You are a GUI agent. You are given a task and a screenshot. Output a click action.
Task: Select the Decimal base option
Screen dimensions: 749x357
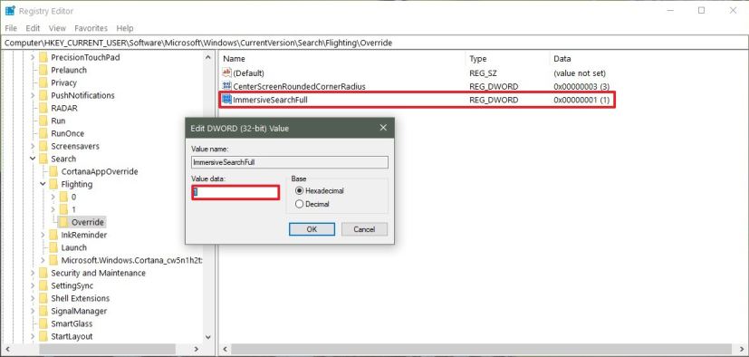click(x=300, y=204)
